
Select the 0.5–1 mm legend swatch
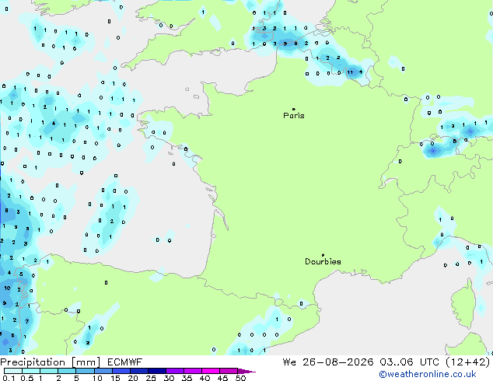(31, 371)
